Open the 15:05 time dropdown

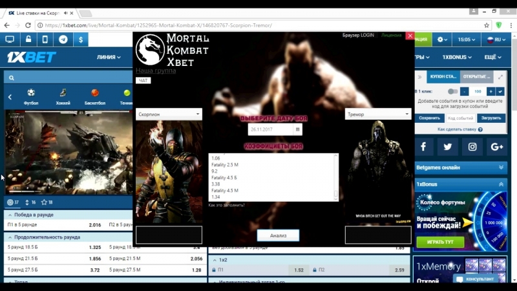(466, 39)
